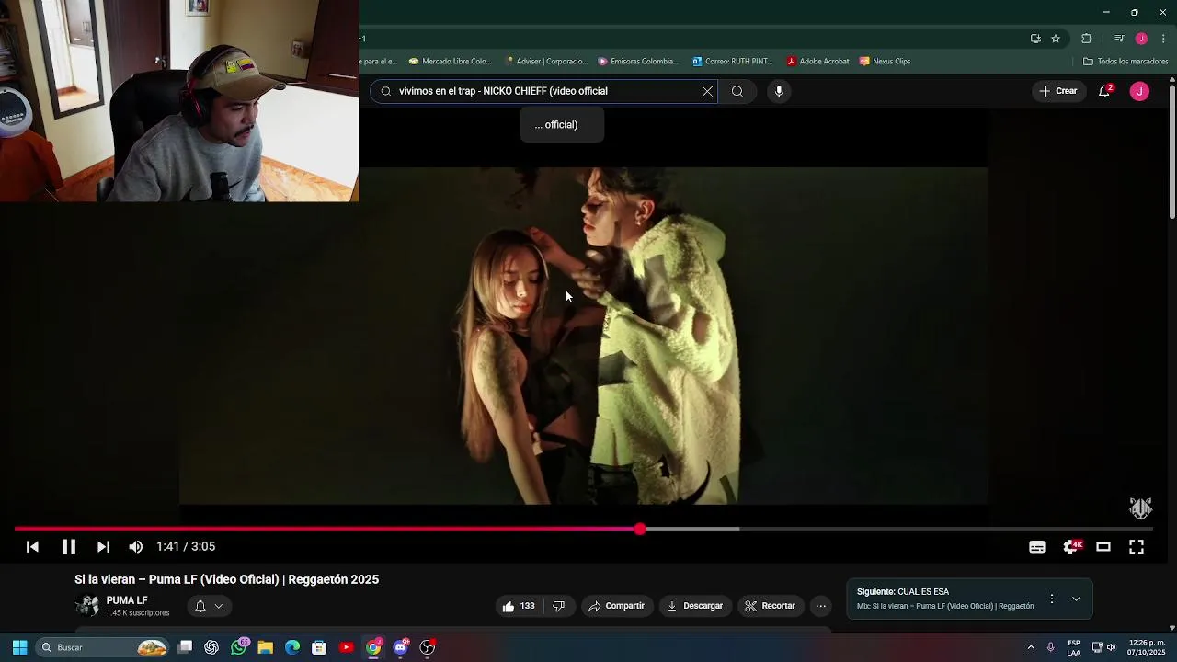Image resolution: width=1177 pixels, height=662 pixels.
Task: Start voice search with the microphone
Action: 779,91
